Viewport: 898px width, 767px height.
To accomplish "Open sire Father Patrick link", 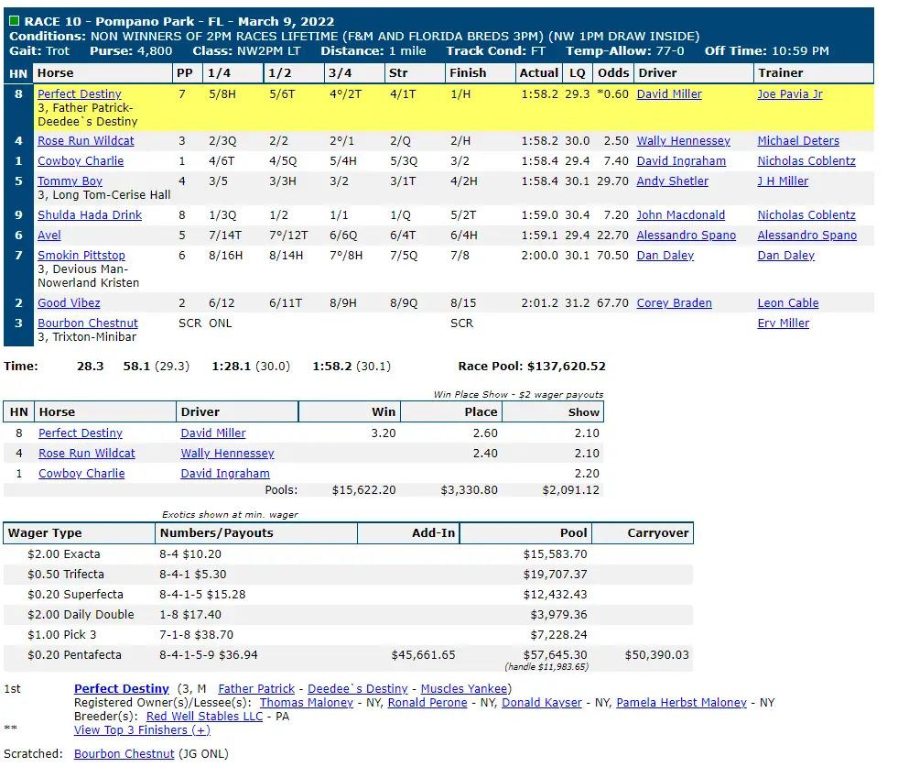I will pyautogui.click(x=256, y=688).
